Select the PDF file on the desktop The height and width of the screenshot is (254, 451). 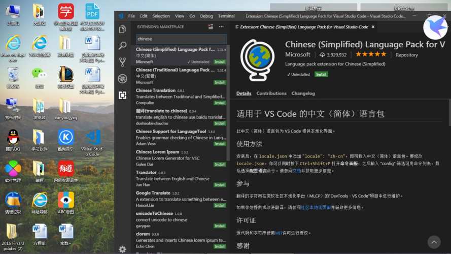point(92,17)
